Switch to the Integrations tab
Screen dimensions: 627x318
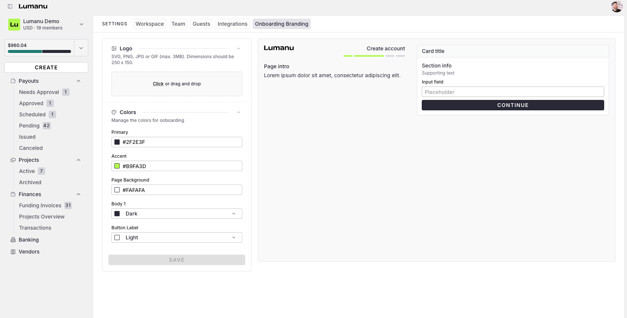point(233,24)
